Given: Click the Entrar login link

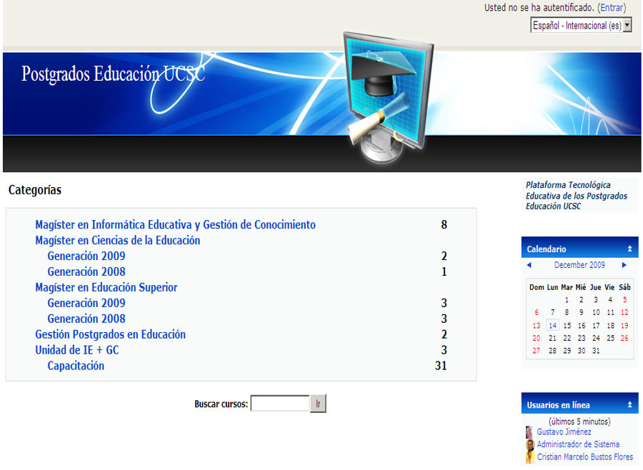Looking at the screenshot, I should coord(612,7).
